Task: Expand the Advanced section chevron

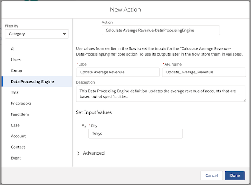Action: [x=78, y=153]
